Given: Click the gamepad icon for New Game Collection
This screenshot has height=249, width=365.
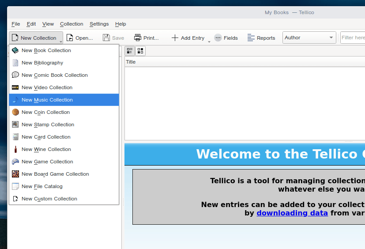Looking at the screenshot, I should click(15, 162).
